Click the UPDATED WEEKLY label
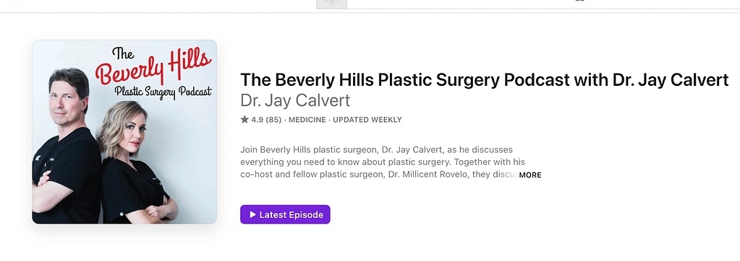740x261 pixels. click(367, 120)
